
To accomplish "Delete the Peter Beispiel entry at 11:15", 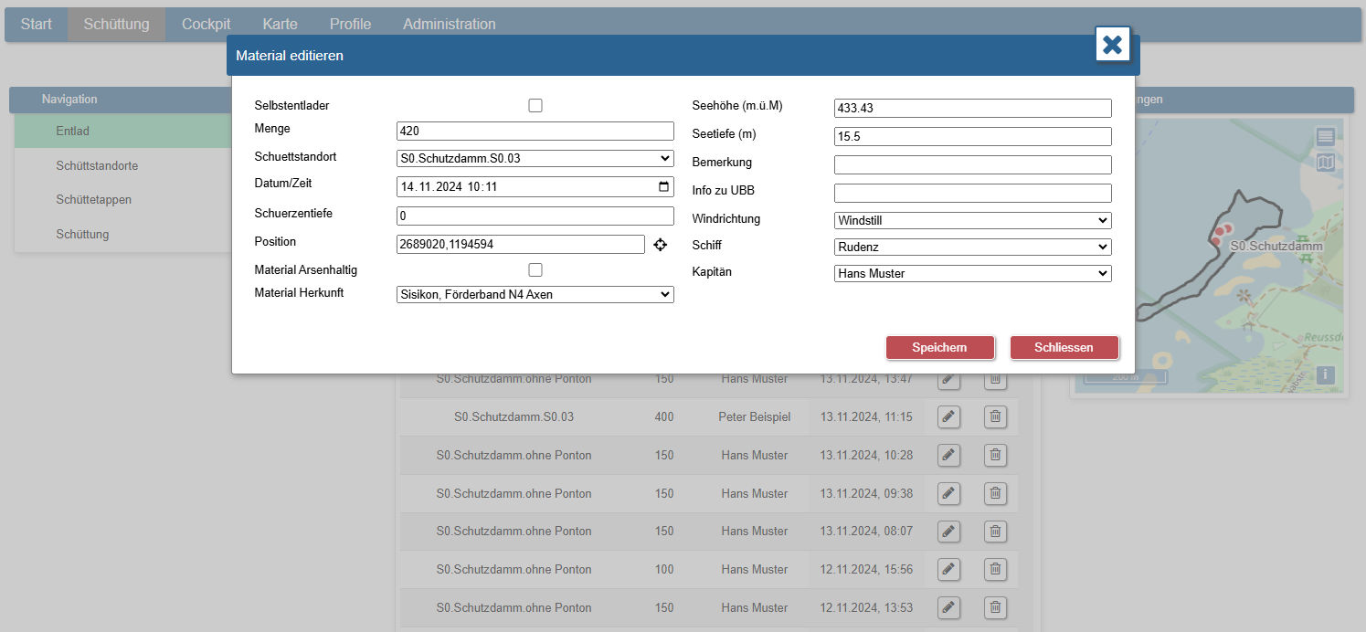I will click(995, 417).
